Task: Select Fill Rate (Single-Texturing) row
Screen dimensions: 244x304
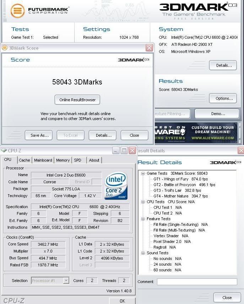Action: [x=180, y=224]
